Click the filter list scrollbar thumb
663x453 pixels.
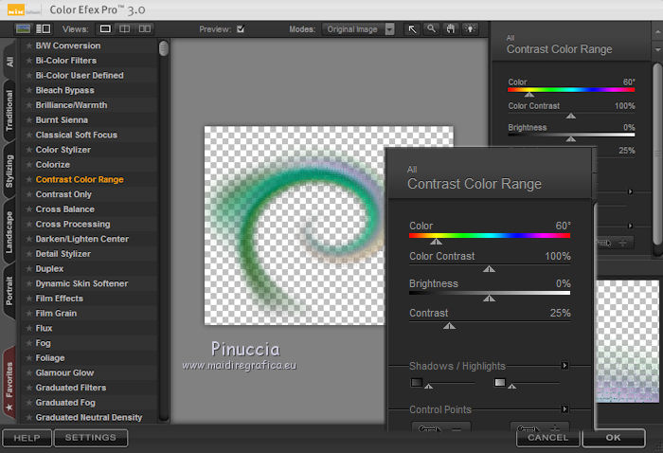(163, 48)
